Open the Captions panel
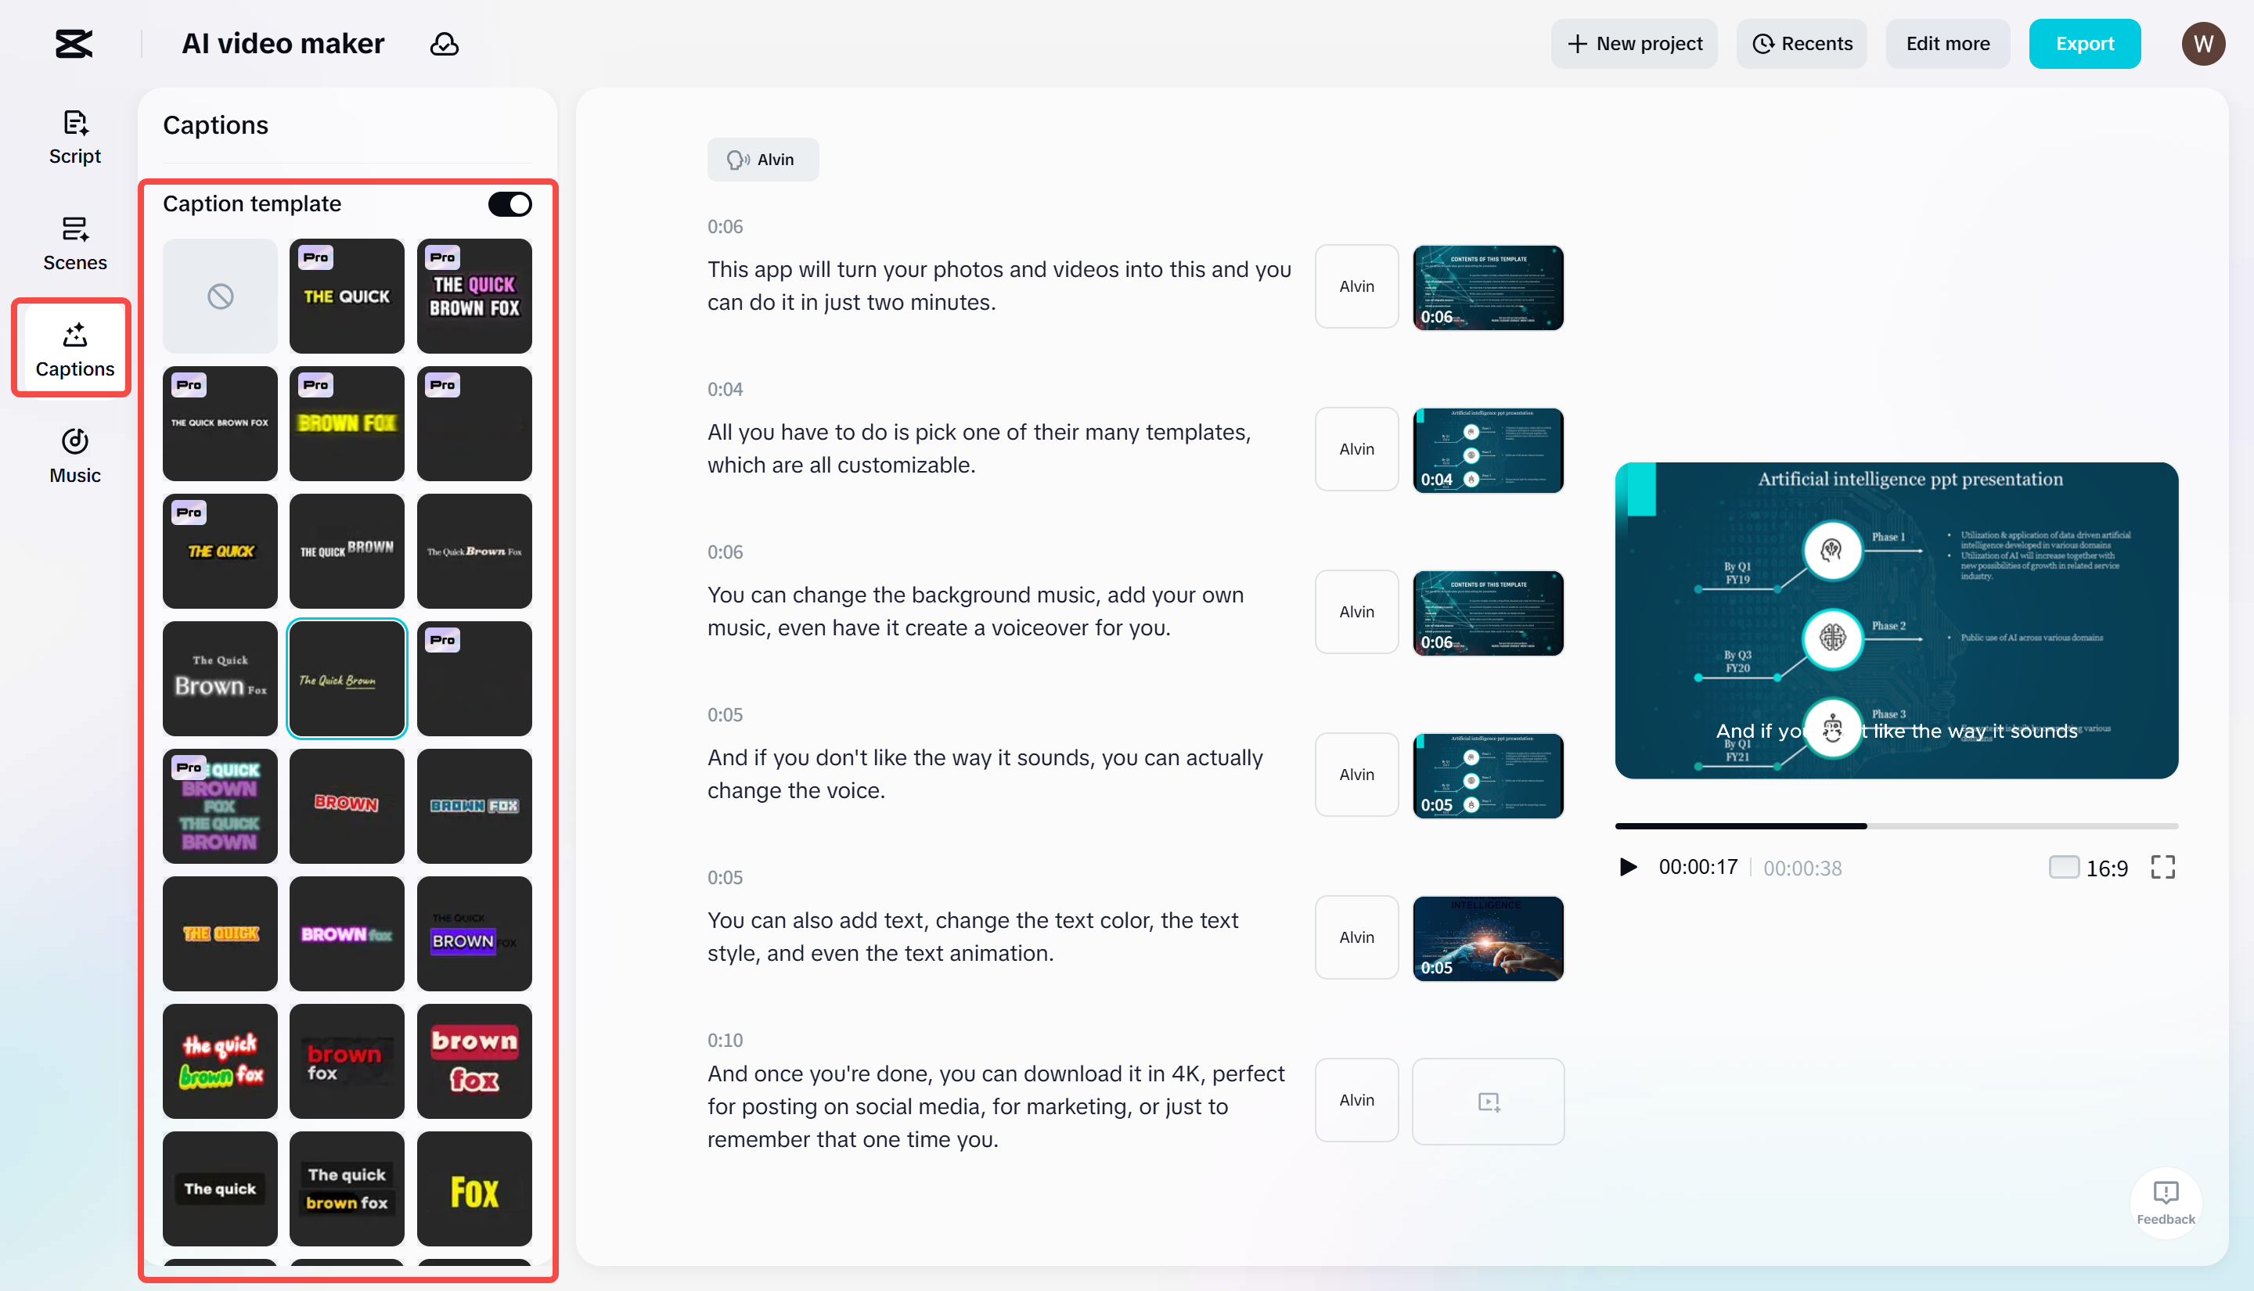The height and width of the screenshot is (1291, 2254). (72, 348)
